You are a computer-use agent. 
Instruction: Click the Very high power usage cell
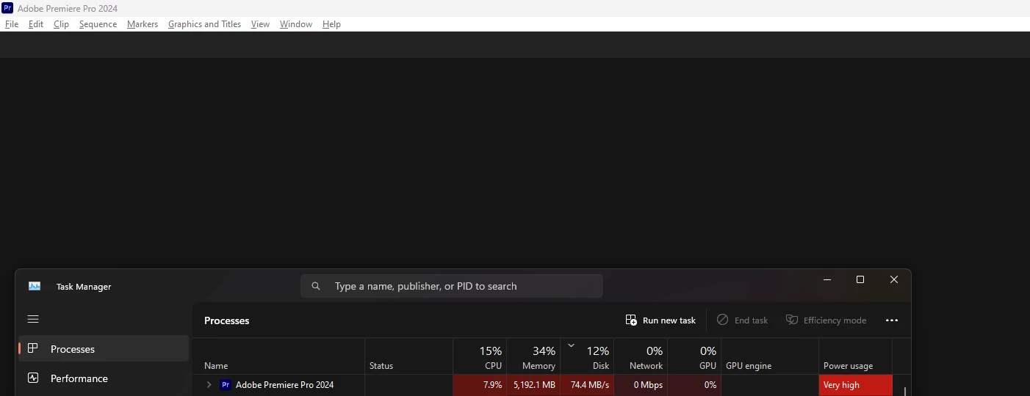pos(856,385)
